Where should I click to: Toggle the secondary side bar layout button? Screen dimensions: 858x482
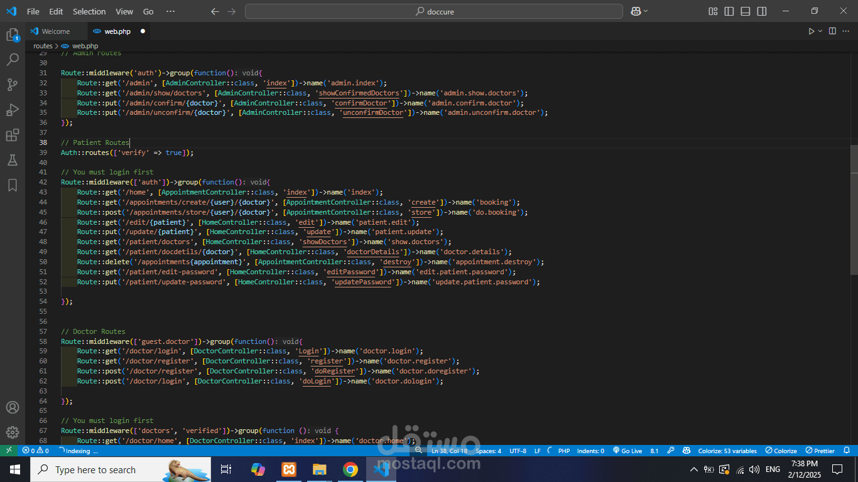762,11
